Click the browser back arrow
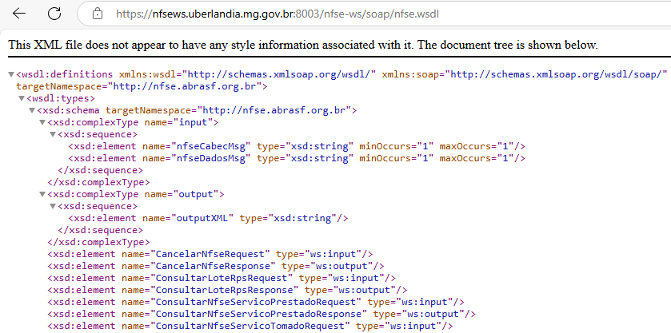The height and width of the screenshot is (333, 671). (19, 14)
